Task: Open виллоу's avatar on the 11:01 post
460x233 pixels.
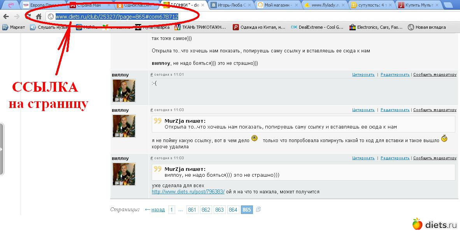Action: click(x=124, y=90)
